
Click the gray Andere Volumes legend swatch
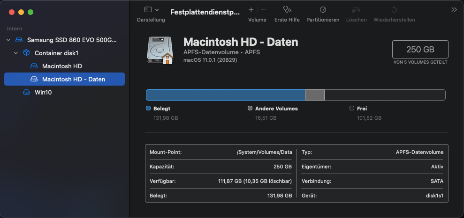tap(250, 108)
